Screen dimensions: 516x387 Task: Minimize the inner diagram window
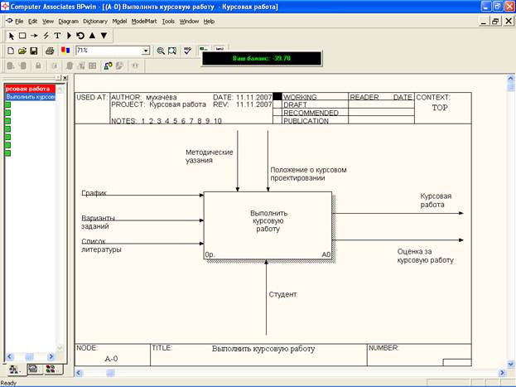[483, 22]
